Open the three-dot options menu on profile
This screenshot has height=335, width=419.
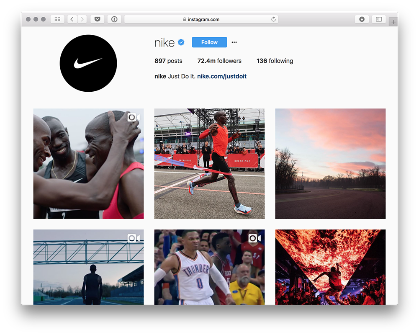tap(234, 42)
